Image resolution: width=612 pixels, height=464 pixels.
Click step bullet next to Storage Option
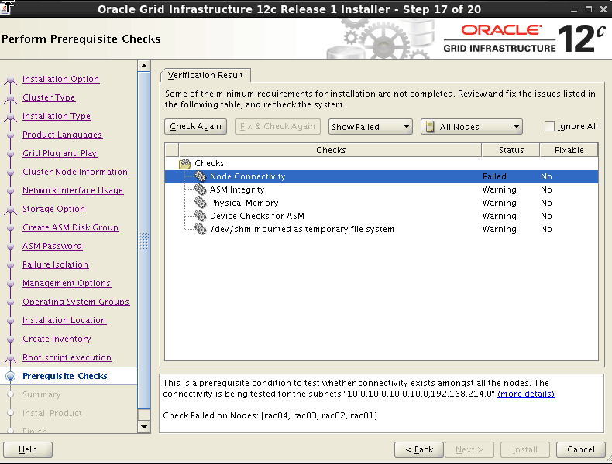(x=11, y=210)
